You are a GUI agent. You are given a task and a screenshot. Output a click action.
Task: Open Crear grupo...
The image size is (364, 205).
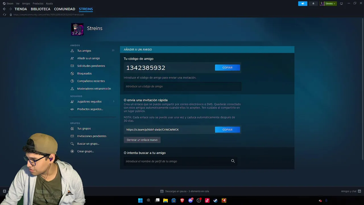coord(85,151)
